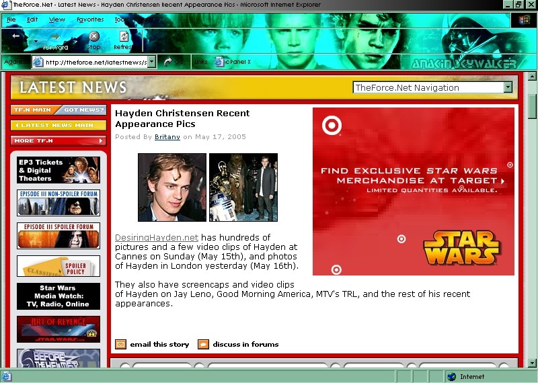Screen dimensions: 538x383
Task: Expand the MORE TF.N menu
Action: [59, 140]
